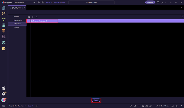Remove the selected extension with the X icon
Image resolution: width=184 pixels, height=108 pixels.
pyautogui.click(x=37, y=17)
